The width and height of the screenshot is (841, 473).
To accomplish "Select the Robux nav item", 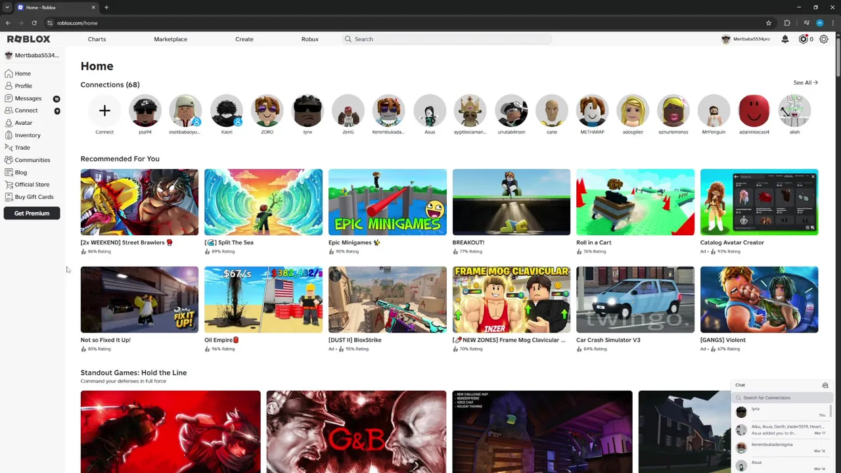I will pyautogui.click(x=309, y=39).
